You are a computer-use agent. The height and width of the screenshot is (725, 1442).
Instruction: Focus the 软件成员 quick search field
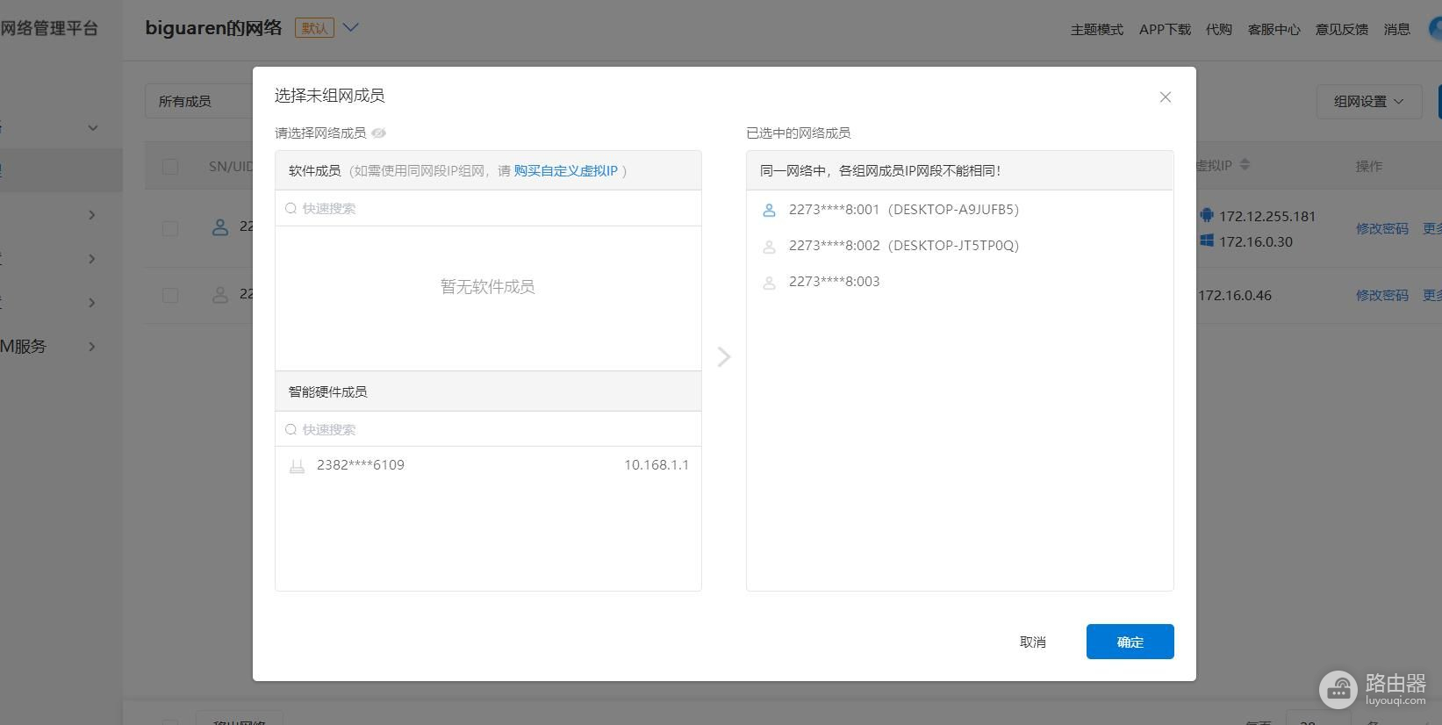pos(488,209)
